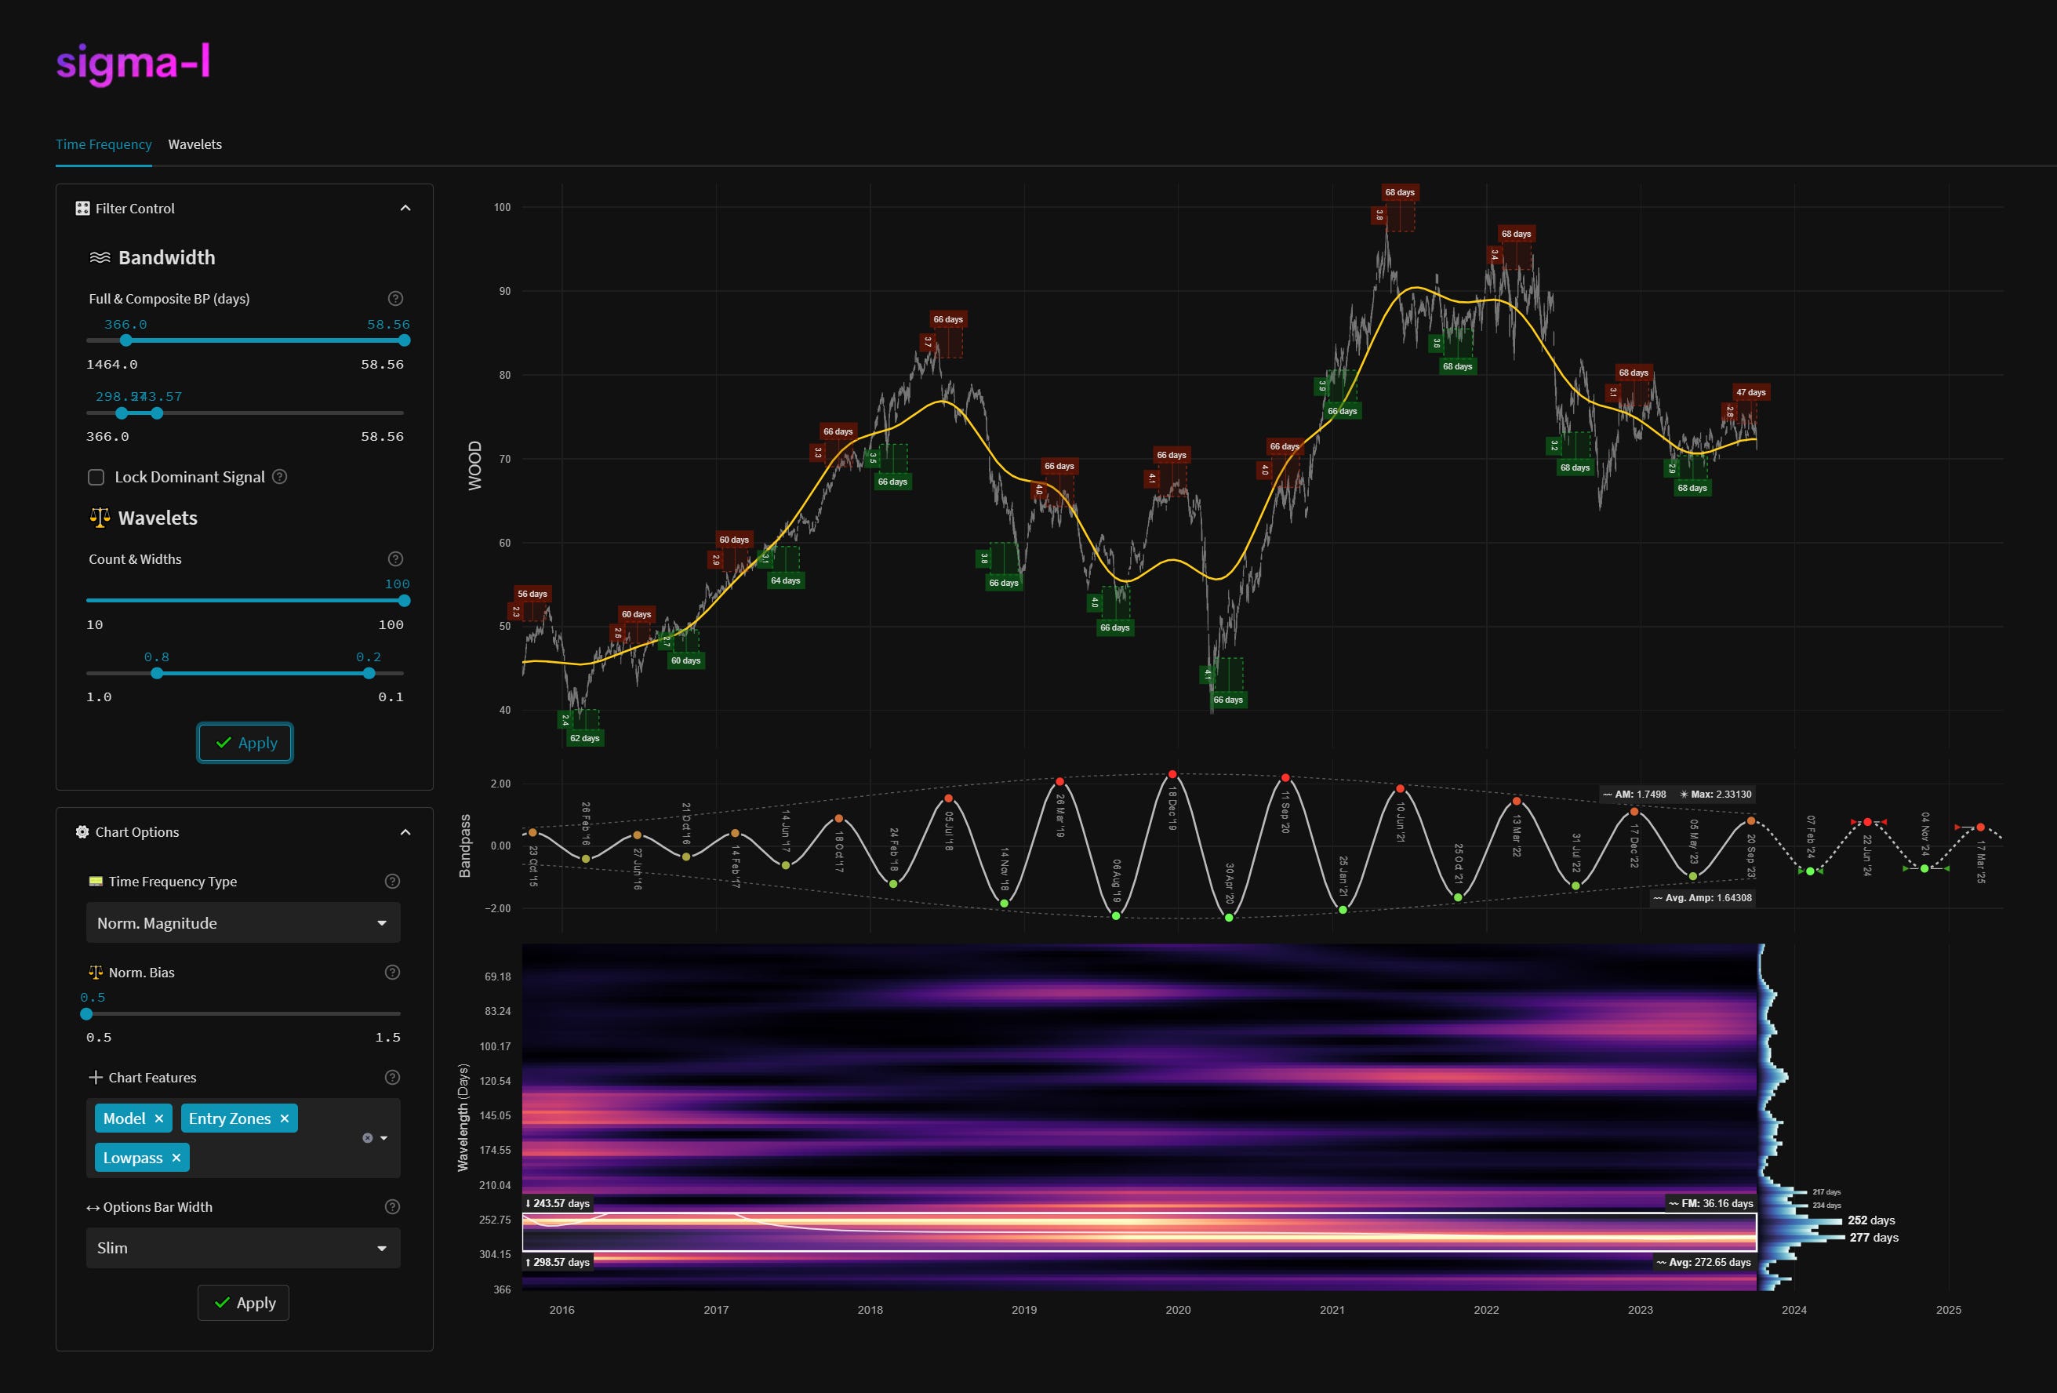Switch to the Wavelets tab
The image size is (2057, 1393).
[194, 144]
